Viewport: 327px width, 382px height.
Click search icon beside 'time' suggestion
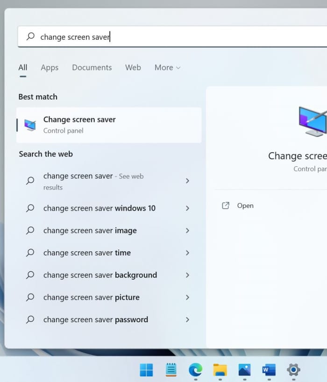point(30,253)
